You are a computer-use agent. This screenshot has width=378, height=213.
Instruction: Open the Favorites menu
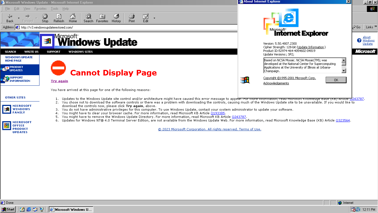tap(40, 9)
